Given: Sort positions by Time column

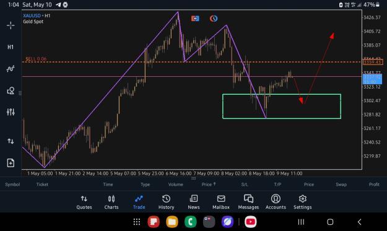Looking at the screenshot, I should [x=108, y=185].
